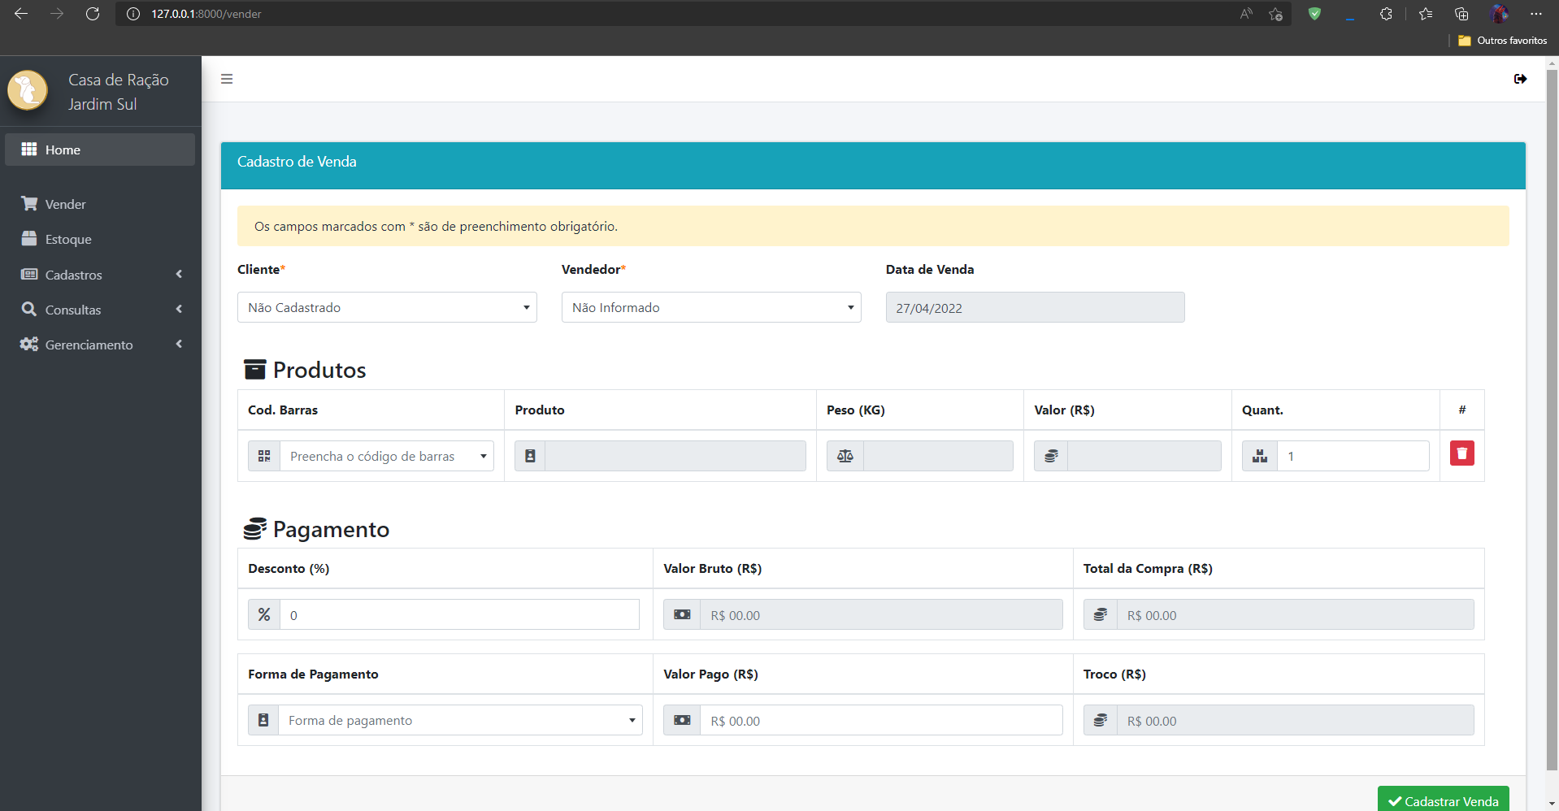1559x811 pixels.
Task: Click the Cadastros list icon
Action: point(29,274)
